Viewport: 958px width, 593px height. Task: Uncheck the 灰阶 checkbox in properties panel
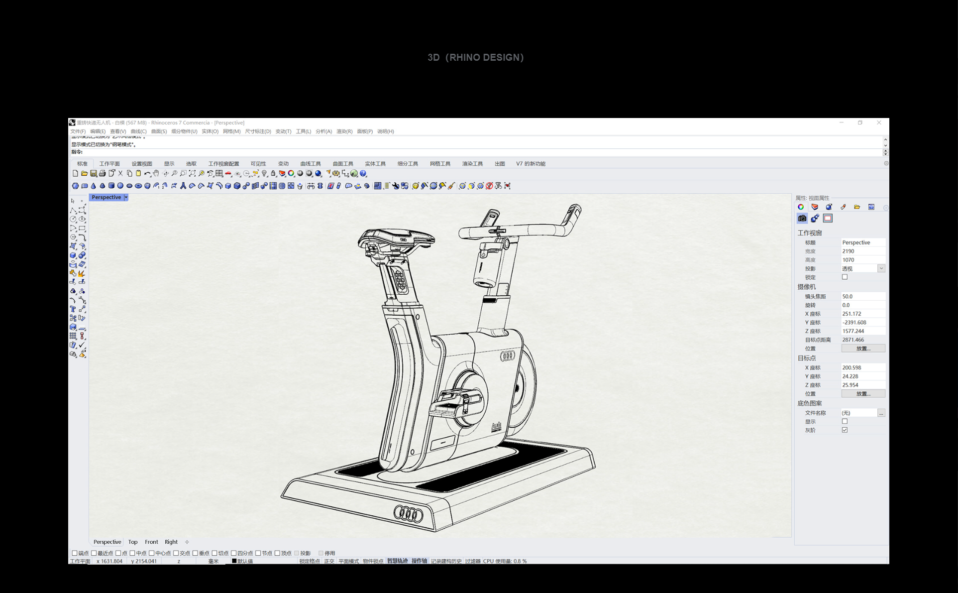coord(845,430)
